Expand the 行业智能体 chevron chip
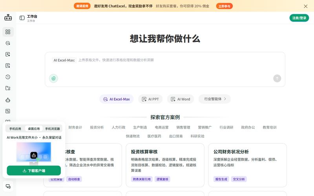314x196 pixels. [x=215, y=99]
